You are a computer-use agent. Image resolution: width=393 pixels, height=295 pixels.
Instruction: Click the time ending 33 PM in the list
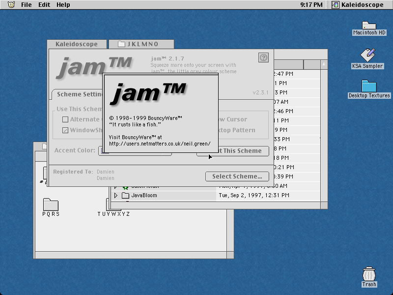click(281, 139)
